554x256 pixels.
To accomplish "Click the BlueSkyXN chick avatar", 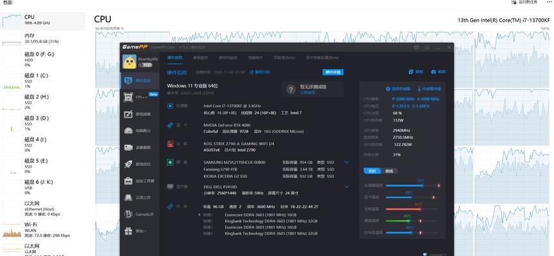I will click(x=129, y=61).
